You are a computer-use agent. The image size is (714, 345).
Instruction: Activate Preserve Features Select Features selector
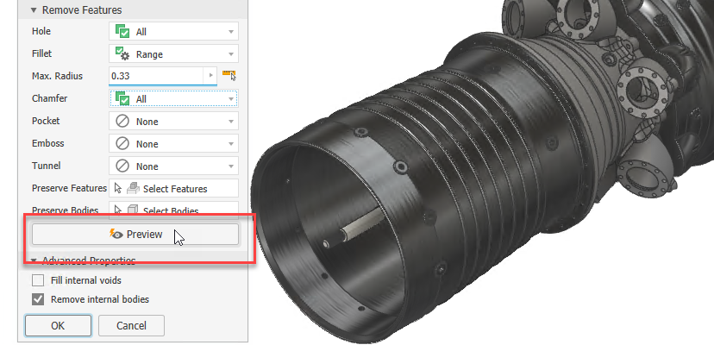(x=173, y=188)
